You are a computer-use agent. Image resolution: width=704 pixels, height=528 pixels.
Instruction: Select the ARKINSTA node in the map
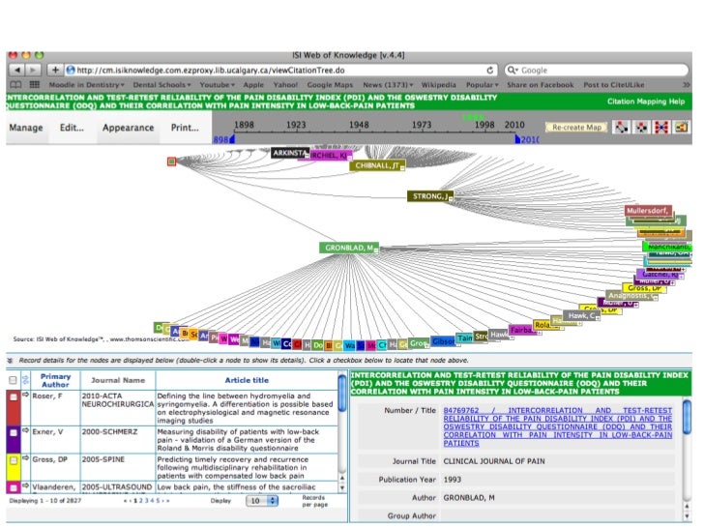tap(289, 153)
